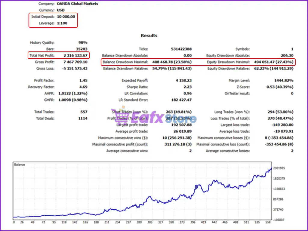The height and width of the screenshot is (231, 308).
Task: Select chart y-axis label -105807
Action: (x=279, y=220)
